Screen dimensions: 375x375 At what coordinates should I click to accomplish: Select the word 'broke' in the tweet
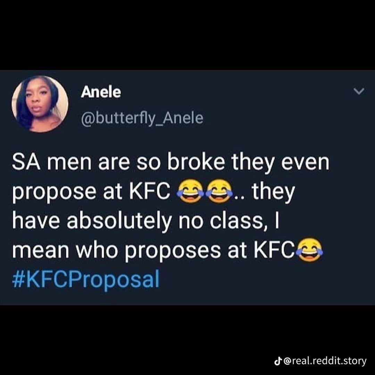point(196,162)
